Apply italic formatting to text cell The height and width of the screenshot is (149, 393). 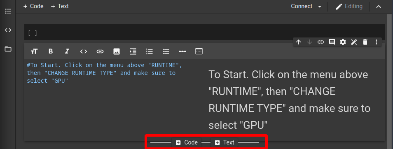tap(67, 51)
